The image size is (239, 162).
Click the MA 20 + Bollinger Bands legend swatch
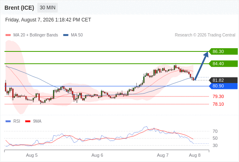(x=8, y=35)
